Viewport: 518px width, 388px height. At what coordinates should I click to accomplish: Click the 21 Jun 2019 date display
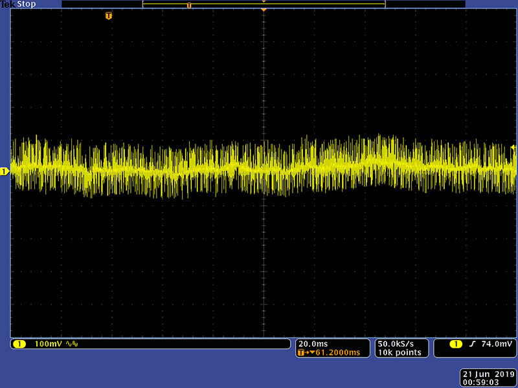tap(488, 374)
